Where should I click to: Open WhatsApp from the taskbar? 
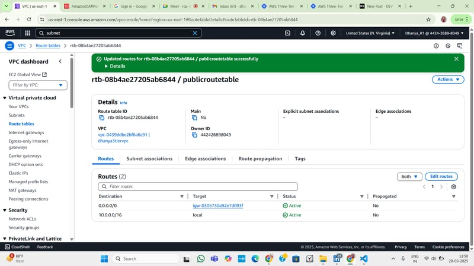201,259
